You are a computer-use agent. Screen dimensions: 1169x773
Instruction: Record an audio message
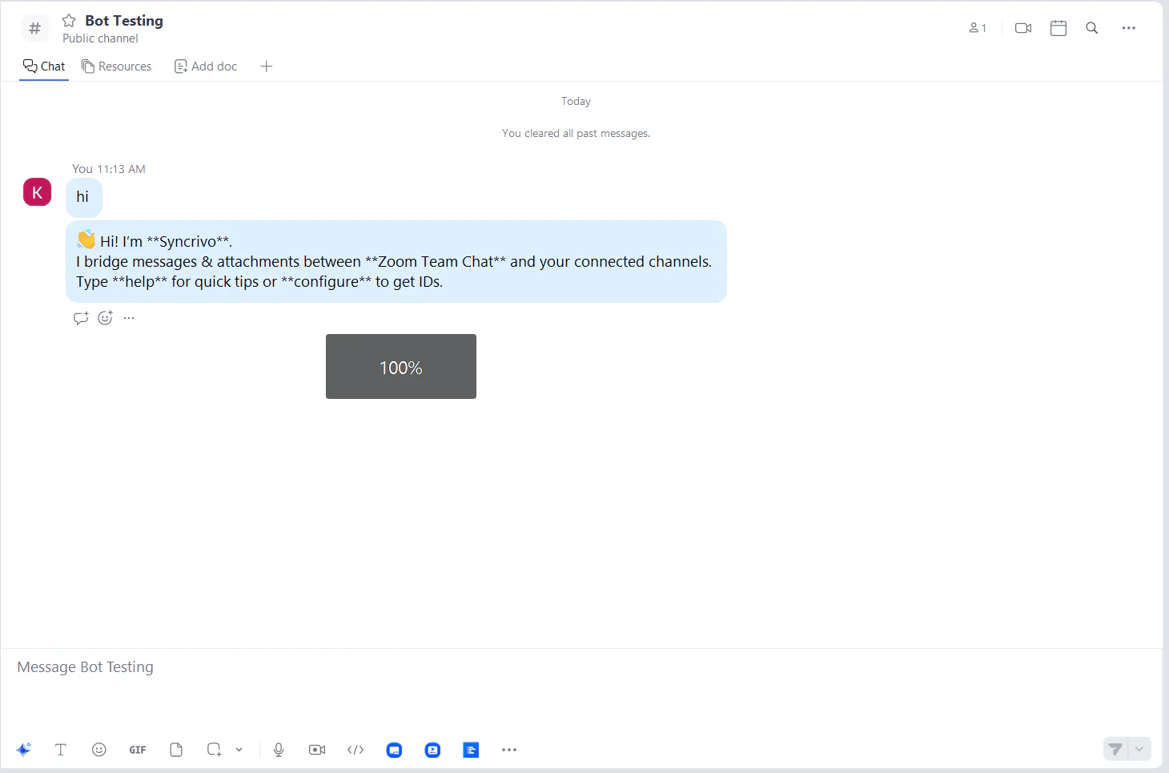tap(279, 750)
